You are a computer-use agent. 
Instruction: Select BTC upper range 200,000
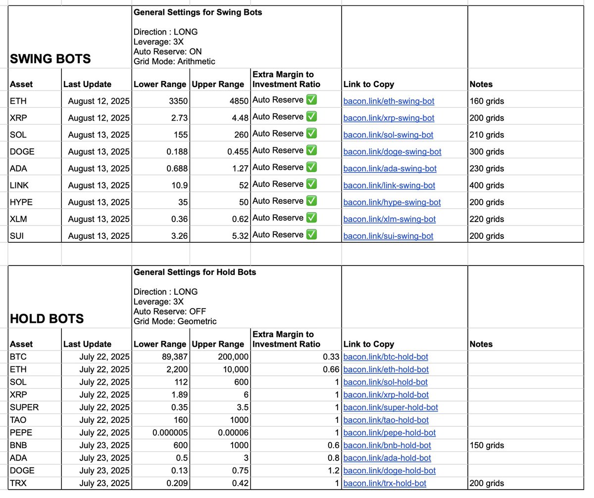pyautogui.click(x=220, y=357)
